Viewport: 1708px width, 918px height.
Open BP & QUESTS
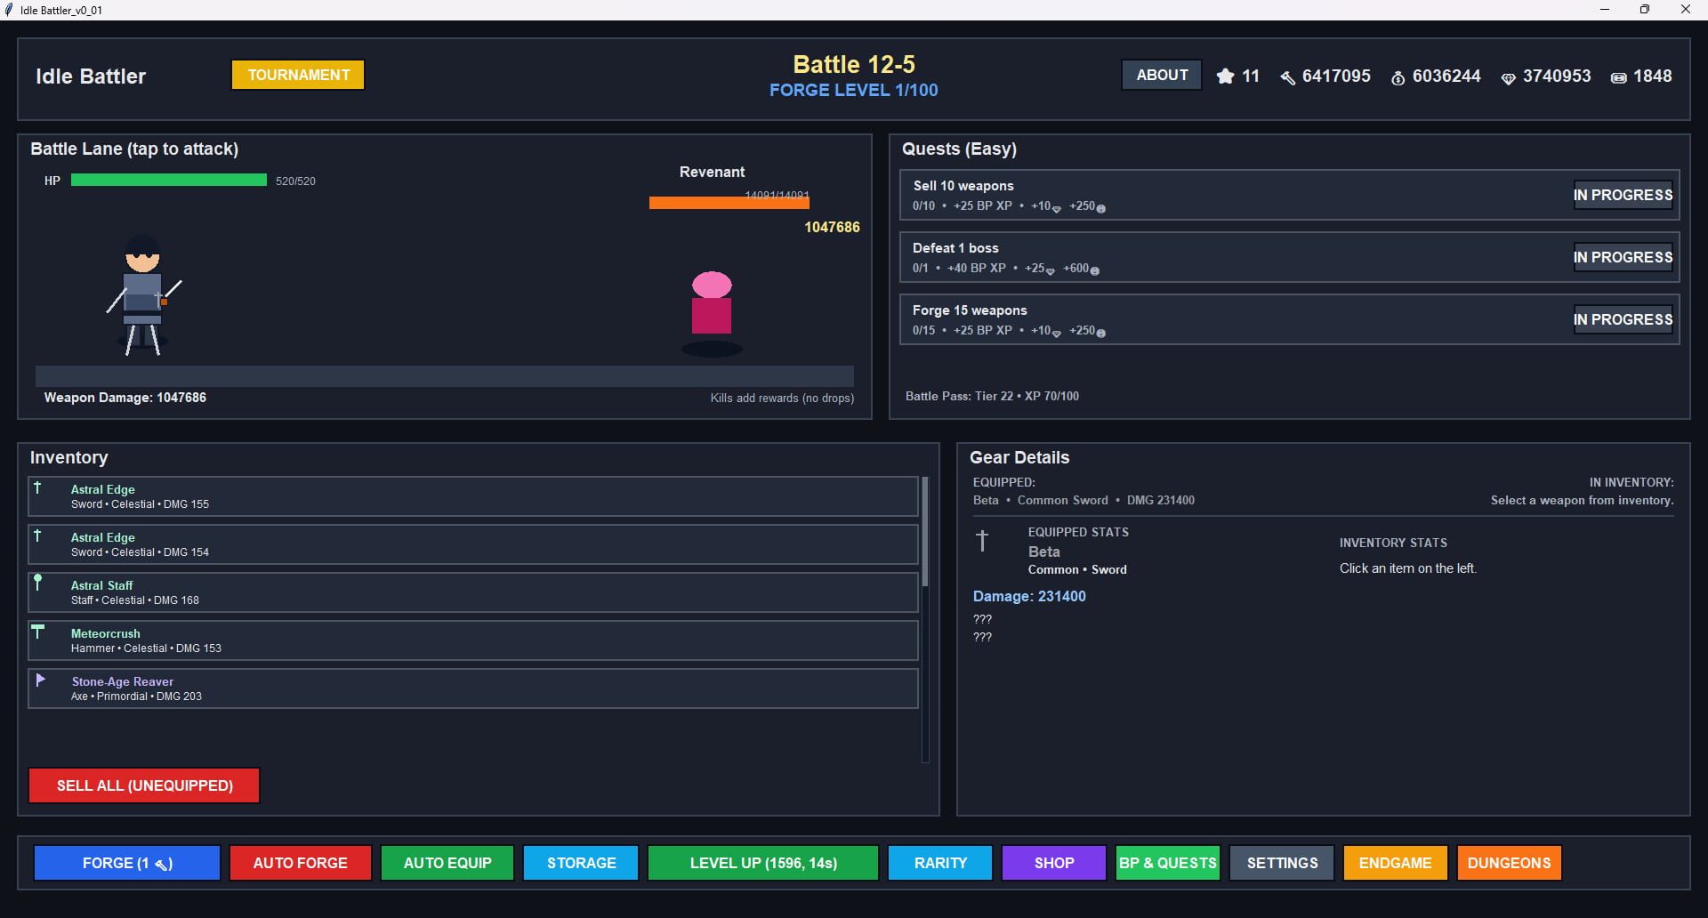tap(1167, 863)
